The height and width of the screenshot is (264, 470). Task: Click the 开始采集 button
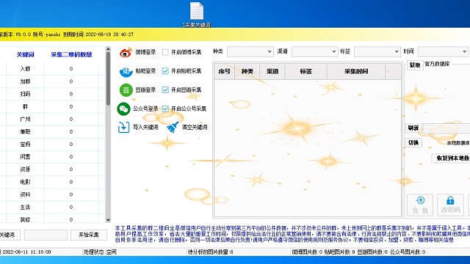(x=89, y=235)
